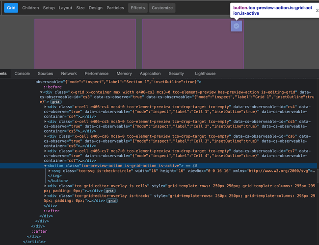319x245 pixels.
Task: Collapse the tco-preview-action button node
Action: (46, 166)
